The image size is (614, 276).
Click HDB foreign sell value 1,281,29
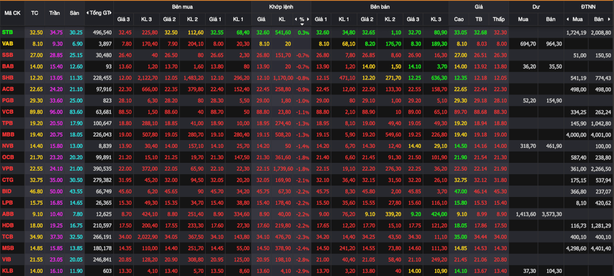[x=600, y=225]
